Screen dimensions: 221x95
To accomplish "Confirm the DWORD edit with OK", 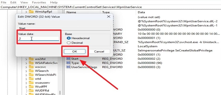I will pyautogui.click(x=75, y=51).
